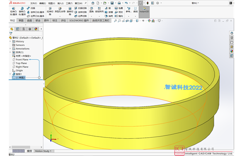This screenshot has height=156, width=242.
Task: Click the Save disk icon
Action: pos(112,3)
